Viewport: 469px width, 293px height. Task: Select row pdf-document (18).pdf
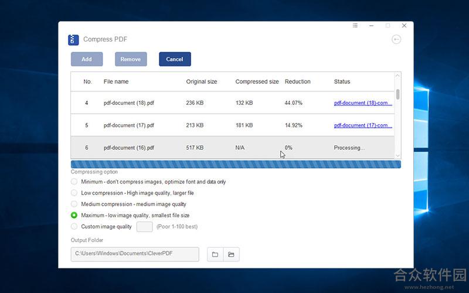point(233,103)
